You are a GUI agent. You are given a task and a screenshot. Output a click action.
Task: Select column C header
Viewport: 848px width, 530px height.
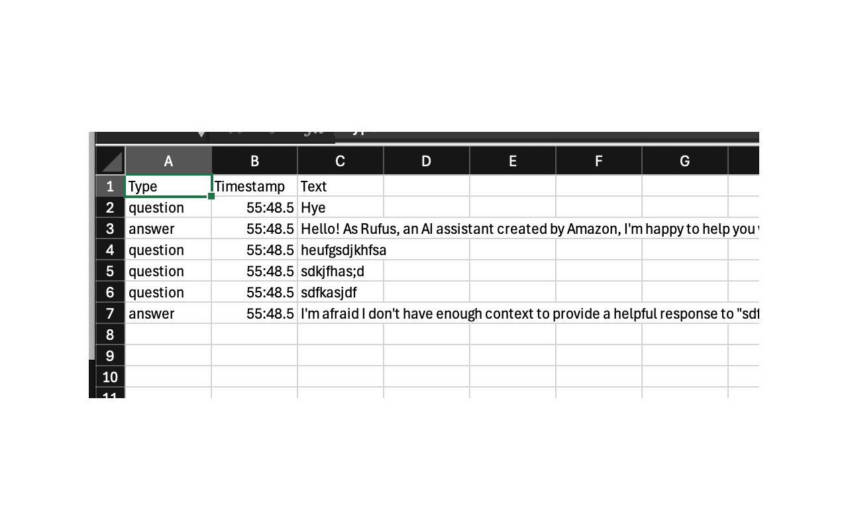point(341,161)
